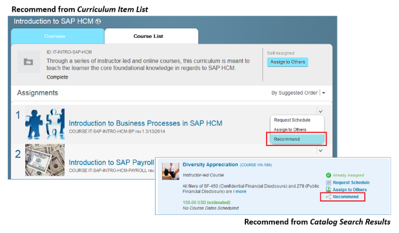399x233 pixels.
Task: Click the No Course Dates Scheduled text
Action: (x=210, y=208)
